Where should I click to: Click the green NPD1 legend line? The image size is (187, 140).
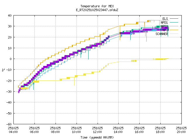tap(174, 22)
